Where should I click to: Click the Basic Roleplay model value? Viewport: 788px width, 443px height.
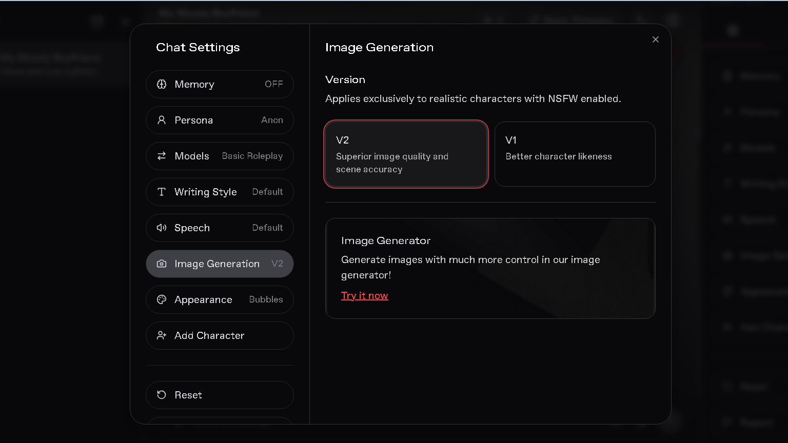tap(252, 156)
